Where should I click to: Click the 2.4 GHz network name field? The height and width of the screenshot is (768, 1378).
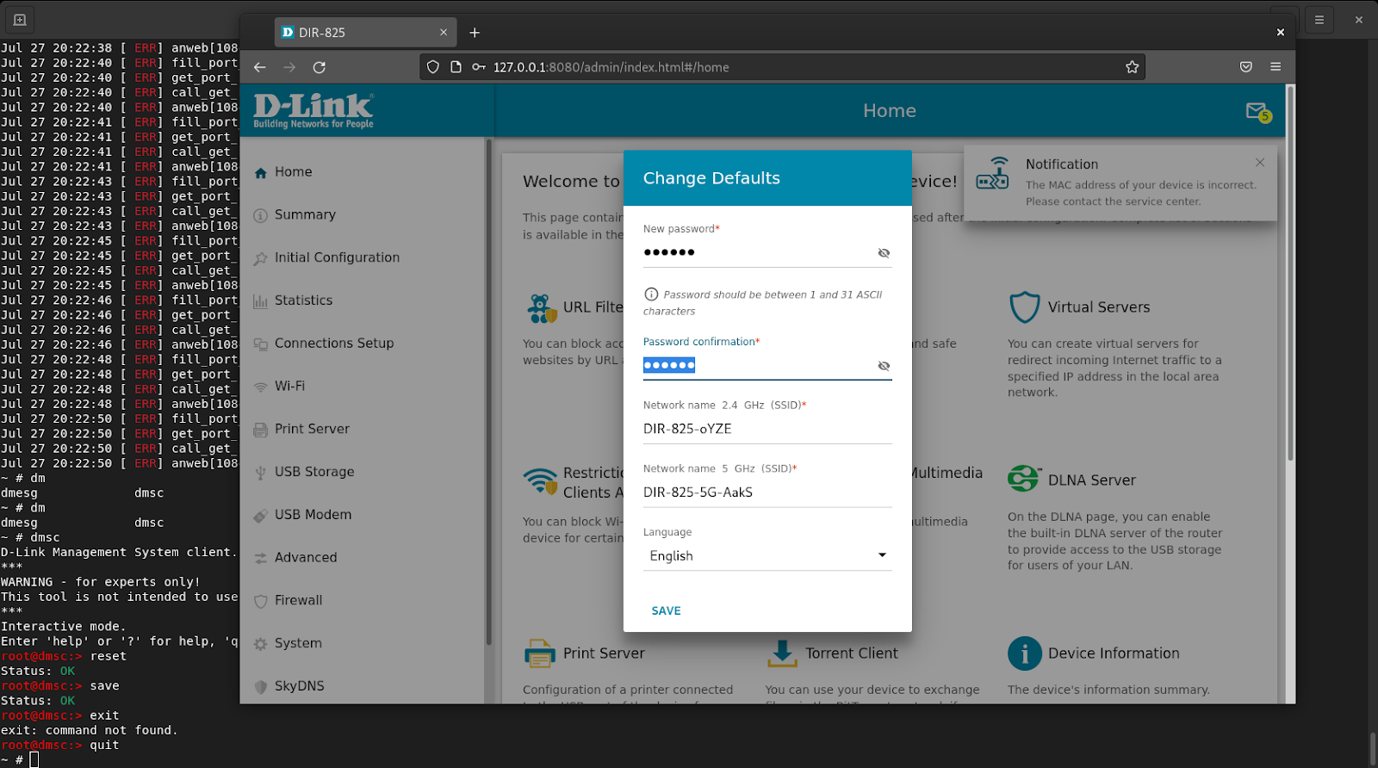click(x=767, y=429)
